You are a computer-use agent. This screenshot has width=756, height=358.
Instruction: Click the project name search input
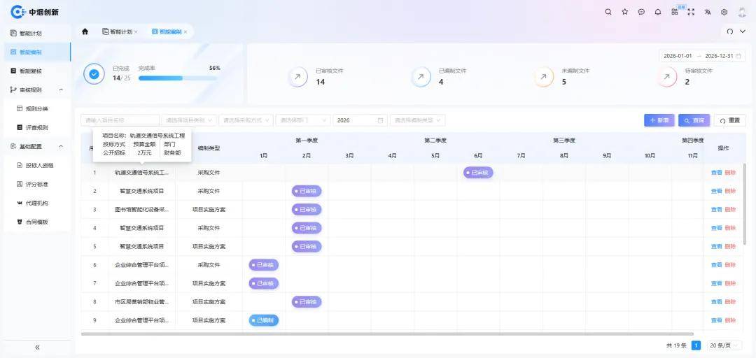coord(120,120)
